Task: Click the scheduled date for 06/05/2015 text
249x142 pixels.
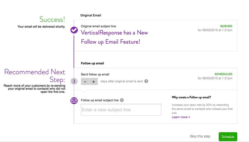Action: click(215, 78)
